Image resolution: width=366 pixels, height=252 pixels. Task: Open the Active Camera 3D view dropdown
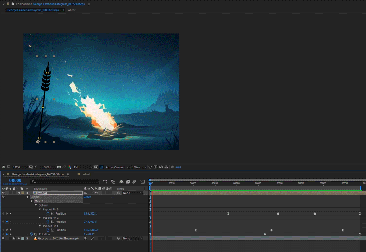[117, 167]
